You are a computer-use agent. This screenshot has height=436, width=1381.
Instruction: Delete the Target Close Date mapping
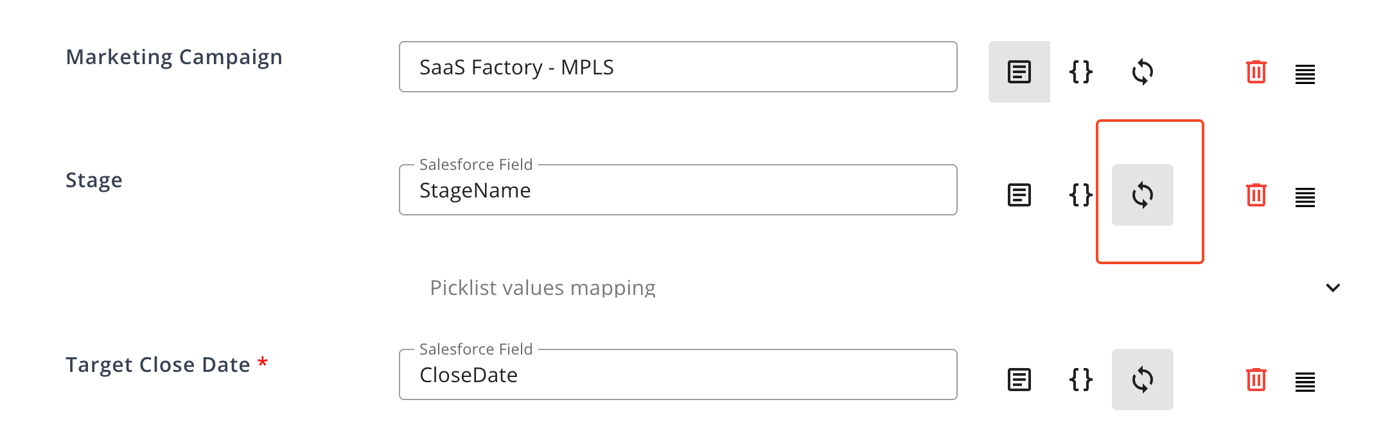1256,380
